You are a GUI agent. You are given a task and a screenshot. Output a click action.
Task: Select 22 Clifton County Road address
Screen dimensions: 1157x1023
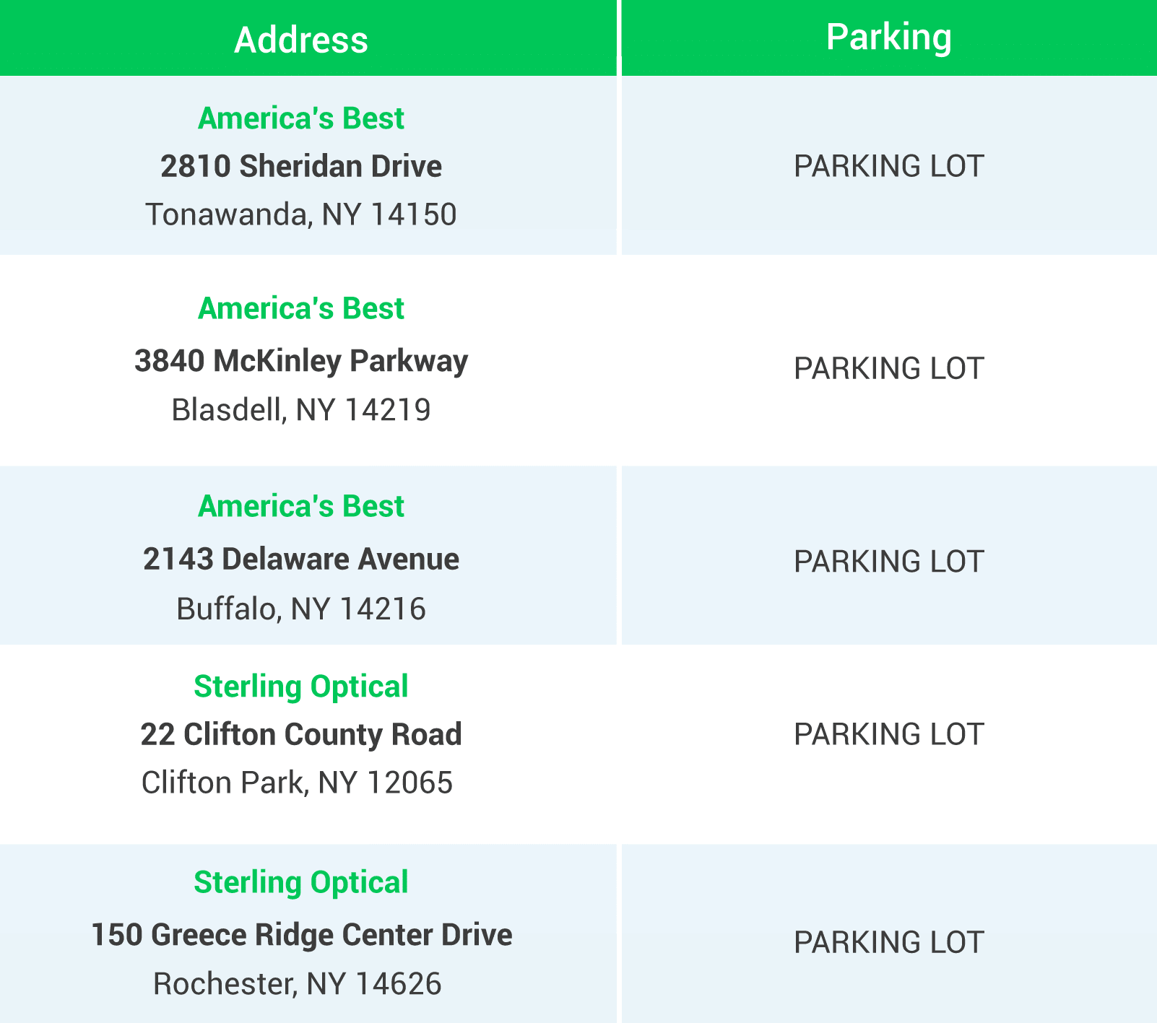[x=301, y=734]
